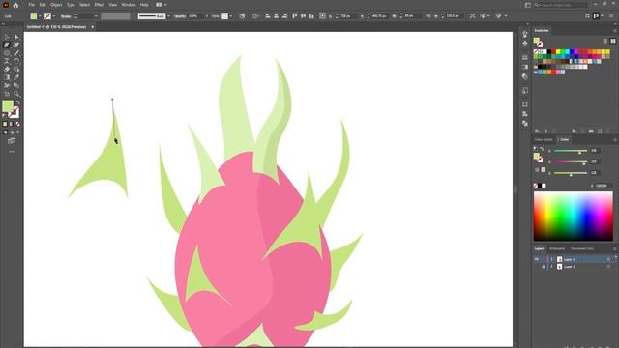
Task: Click horizontal align left icon
Action: [x=268, y=16]
